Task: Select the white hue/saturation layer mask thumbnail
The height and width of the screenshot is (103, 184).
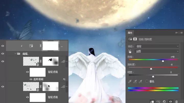Action: click(50, 46)
